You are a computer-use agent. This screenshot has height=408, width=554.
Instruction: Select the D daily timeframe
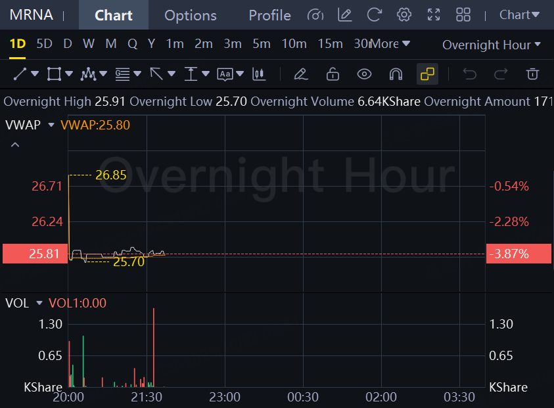[68, 44]
